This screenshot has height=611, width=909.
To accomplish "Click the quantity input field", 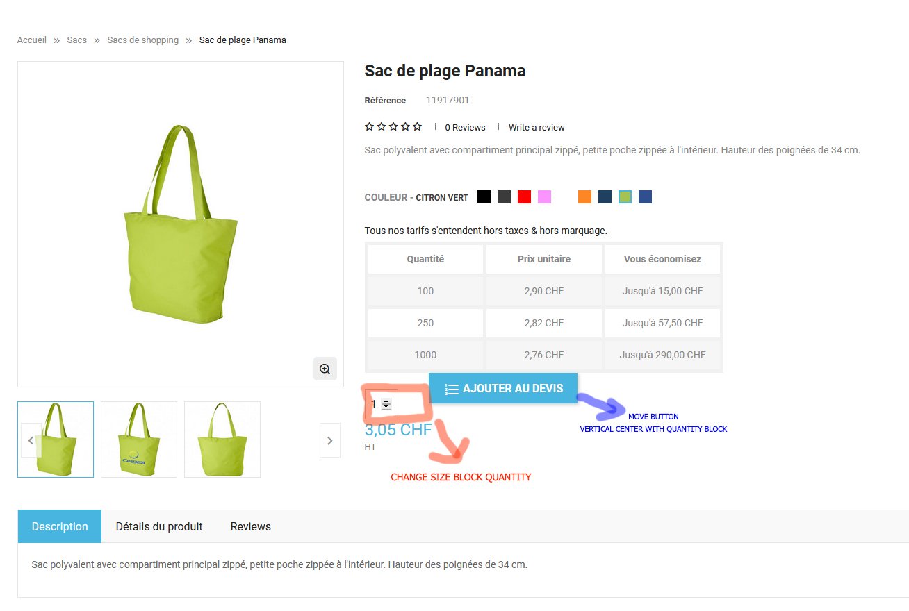I will (374, 404).
